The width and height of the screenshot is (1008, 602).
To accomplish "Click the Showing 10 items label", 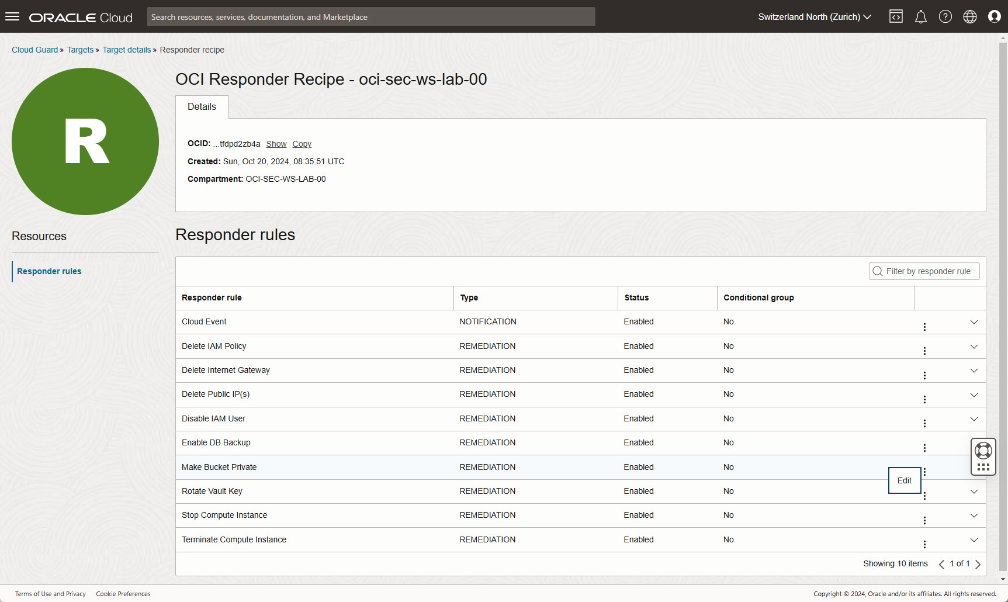I will (x=895, y=563).
